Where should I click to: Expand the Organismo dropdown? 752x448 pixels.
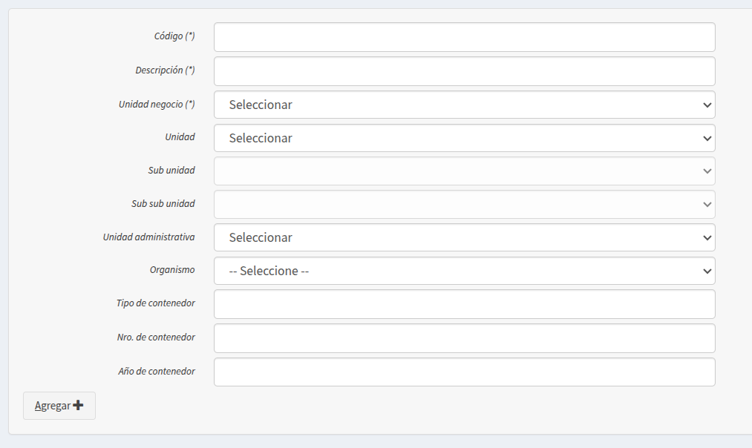pyautogui.click(x=464, y=271)
